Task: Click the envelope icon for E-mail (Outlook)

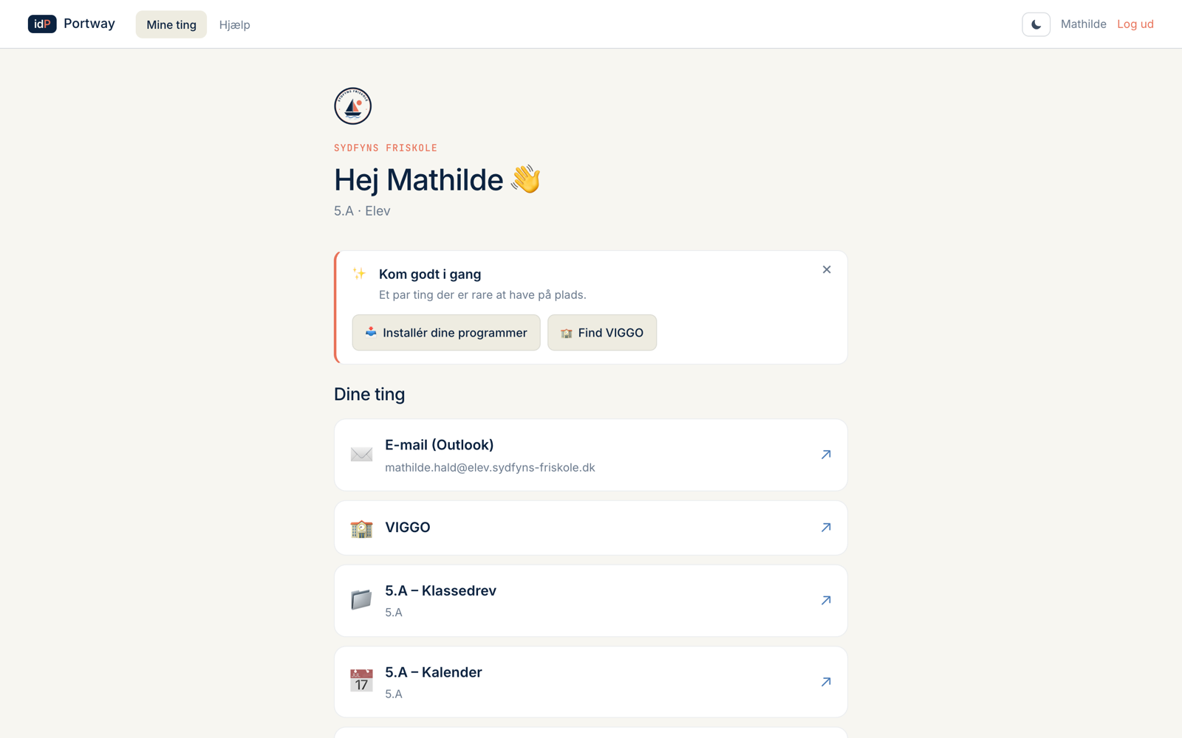Action: tap(361, 455)
